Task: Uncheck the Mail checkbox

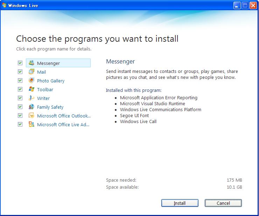Action: coord(20,72)
